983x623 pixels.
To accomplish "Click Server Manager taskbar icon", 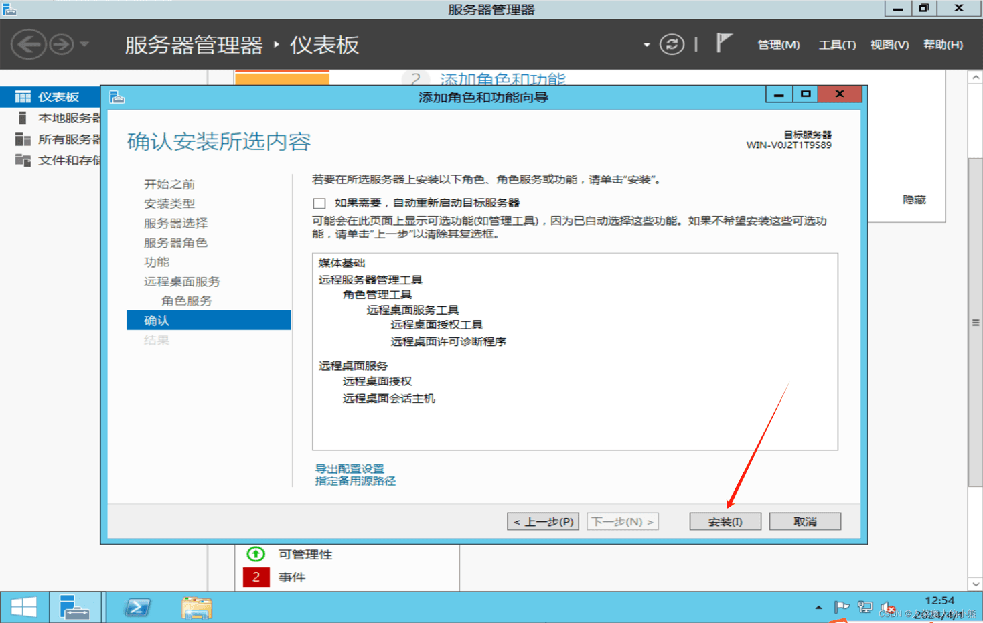I will click(x=75, y=607).
